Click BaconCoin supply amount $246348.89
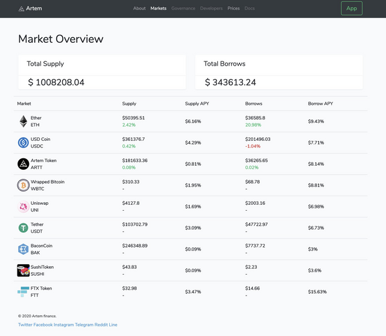This screenshot has width=386, height=336. pos(135,246)
